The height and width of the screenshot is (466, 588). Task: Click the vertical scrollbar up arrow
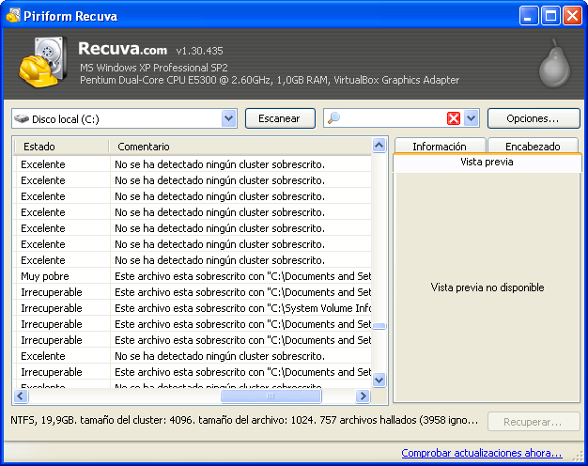tap(379, 146)
